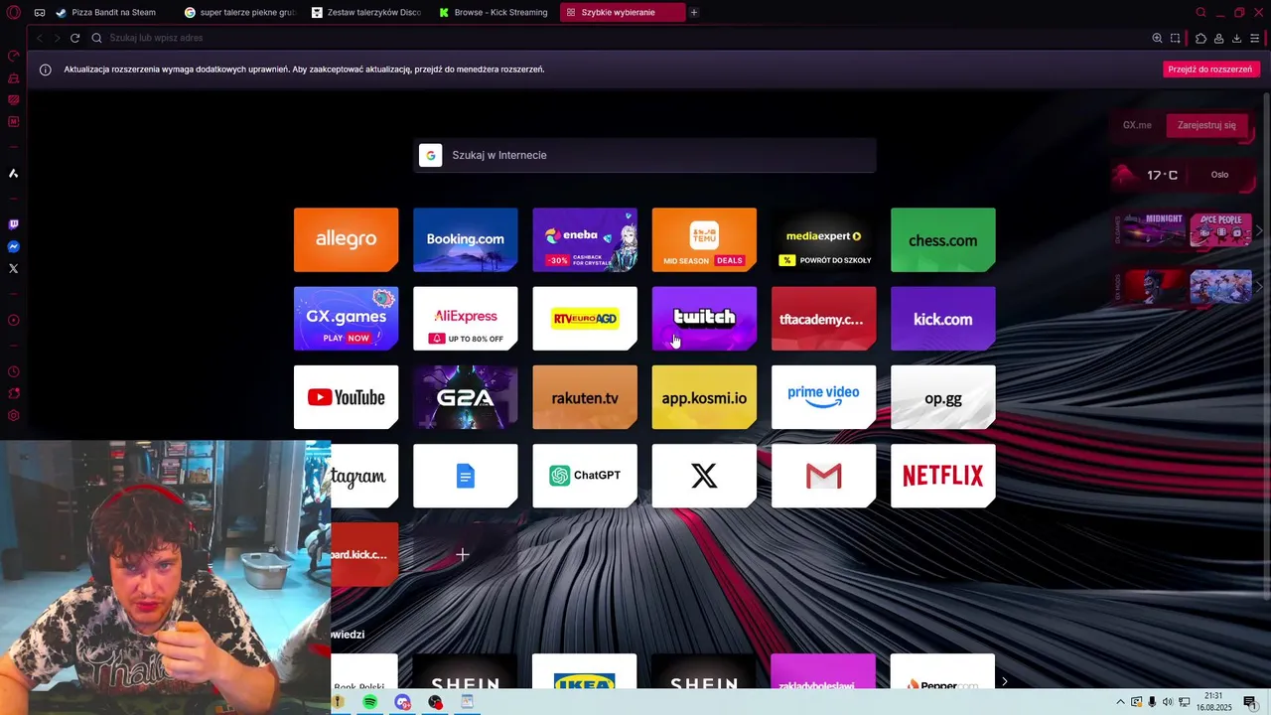Image resolution: width=1271 pixels, height=715 pixels.
Task: Open the AliExpress speed dial tile
Action: click(x=466, y=319)
